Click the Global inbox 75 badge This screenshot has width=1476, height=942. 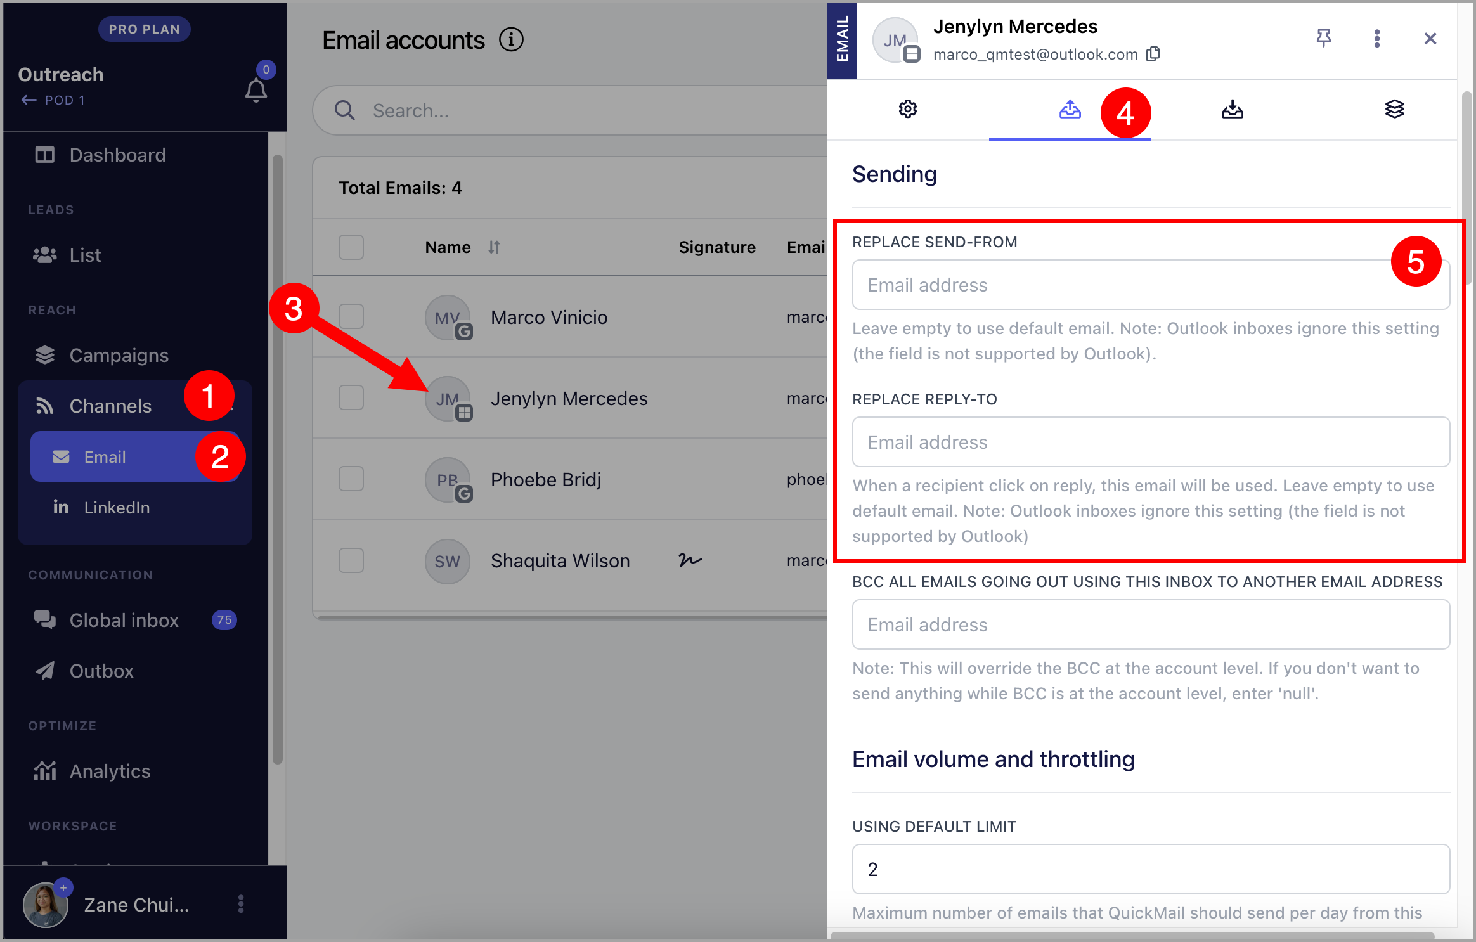(x=224, y=620)
